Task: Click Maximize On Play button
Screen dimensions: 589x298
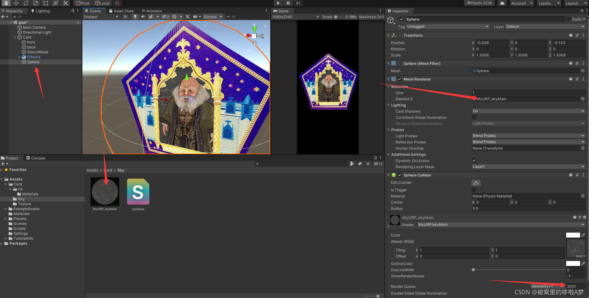Action: click(371, 17)
